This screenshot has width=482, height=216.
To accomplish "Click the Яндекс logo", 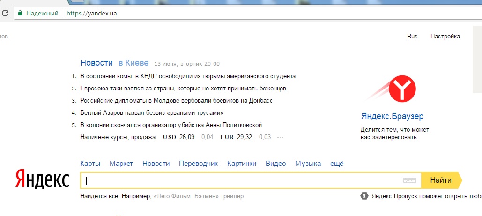I will (43, 179).
